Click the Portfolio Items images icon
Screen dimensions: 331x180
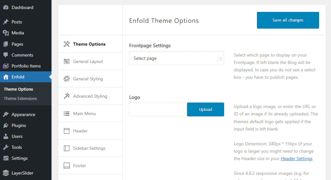6,66
